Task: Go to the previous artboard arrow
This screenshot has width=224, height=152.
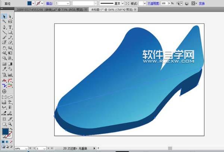Action: (34, 148)
